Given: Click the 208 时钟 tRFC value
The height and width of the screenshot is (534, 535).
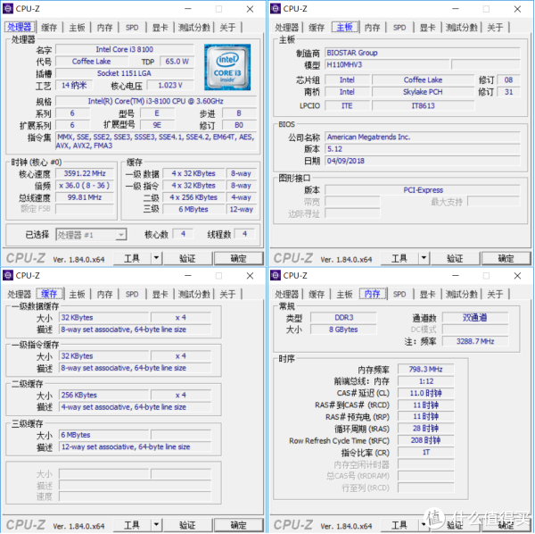Looking at the screenshot, I should click(x=426, y=440).
